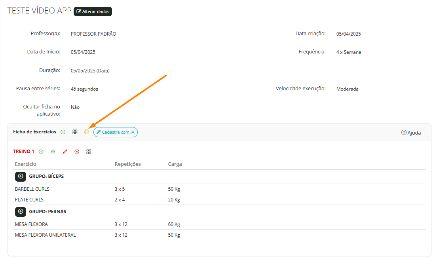Click the 05/05/2025 (Data) duration value
Viewport: 435px width, 260px height.
click(x=90, y=71)
